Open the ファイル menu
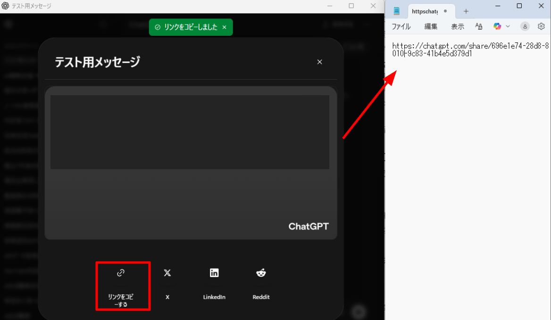Screen dimensions: 551x320 click(x=401, y=26)
